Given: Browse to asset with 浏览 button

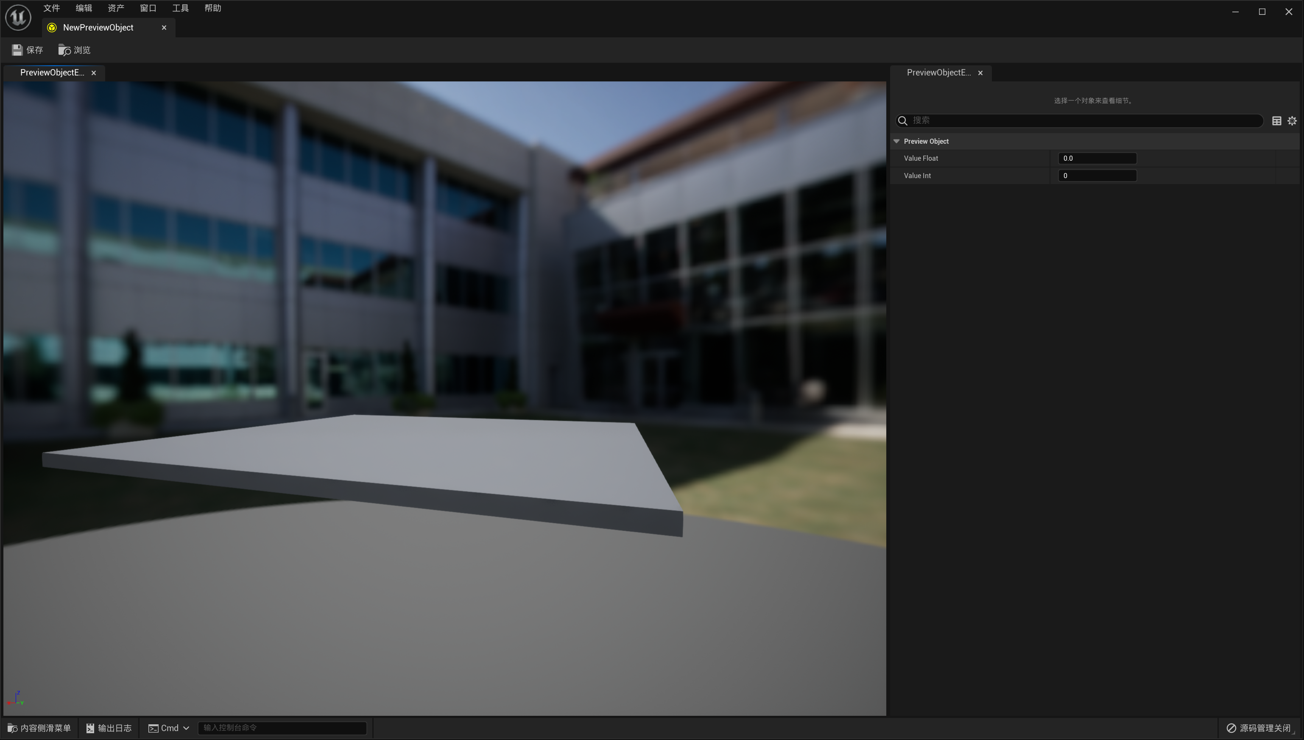Looking at the screenshot, I should point(74,50).
